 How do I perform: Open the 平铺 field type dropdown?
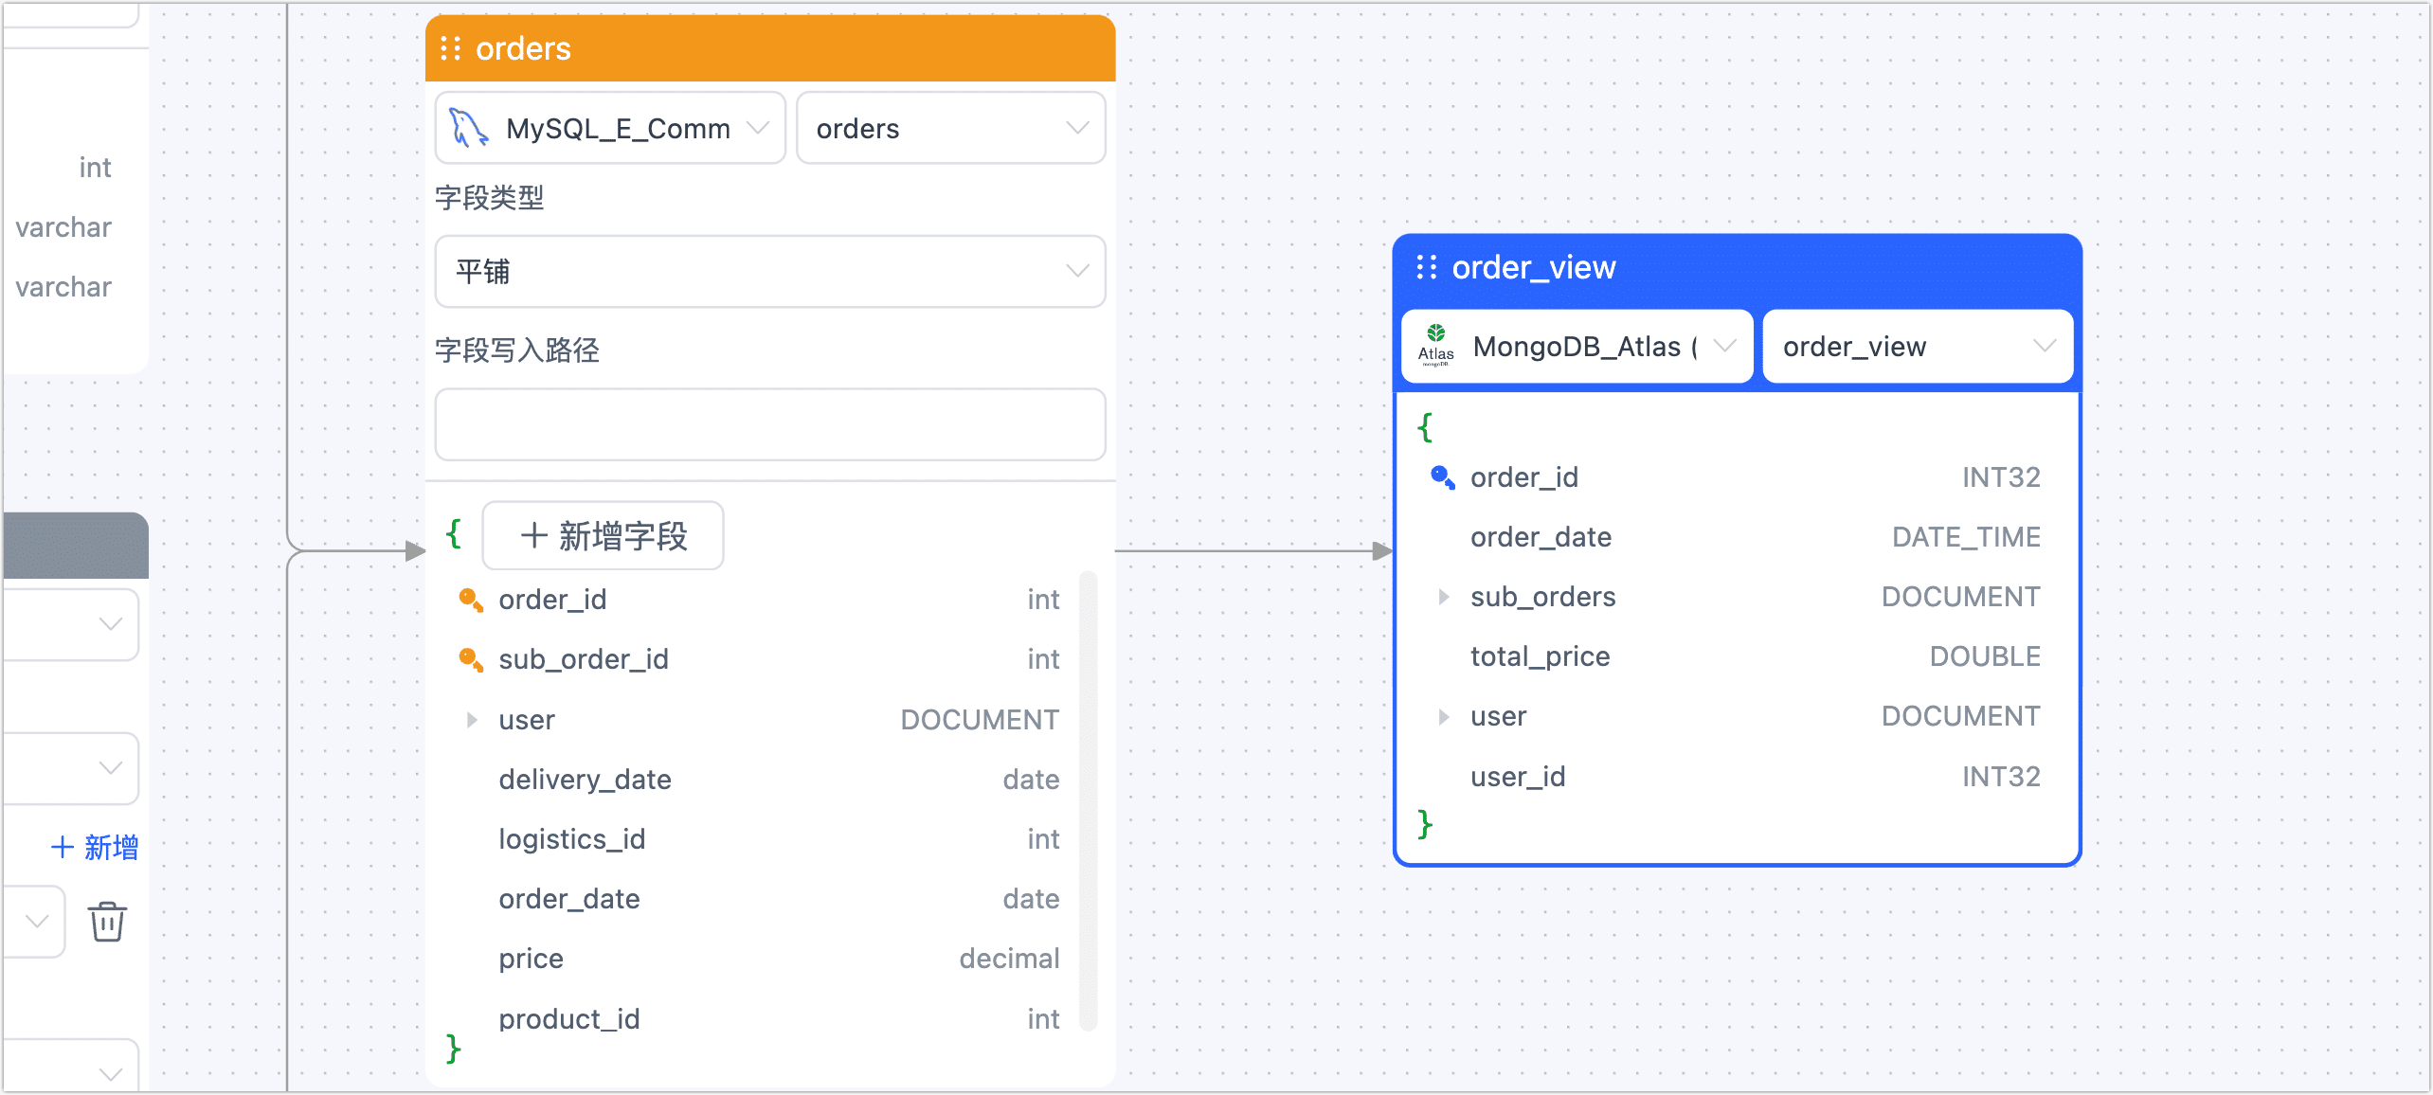pos(769,272)
